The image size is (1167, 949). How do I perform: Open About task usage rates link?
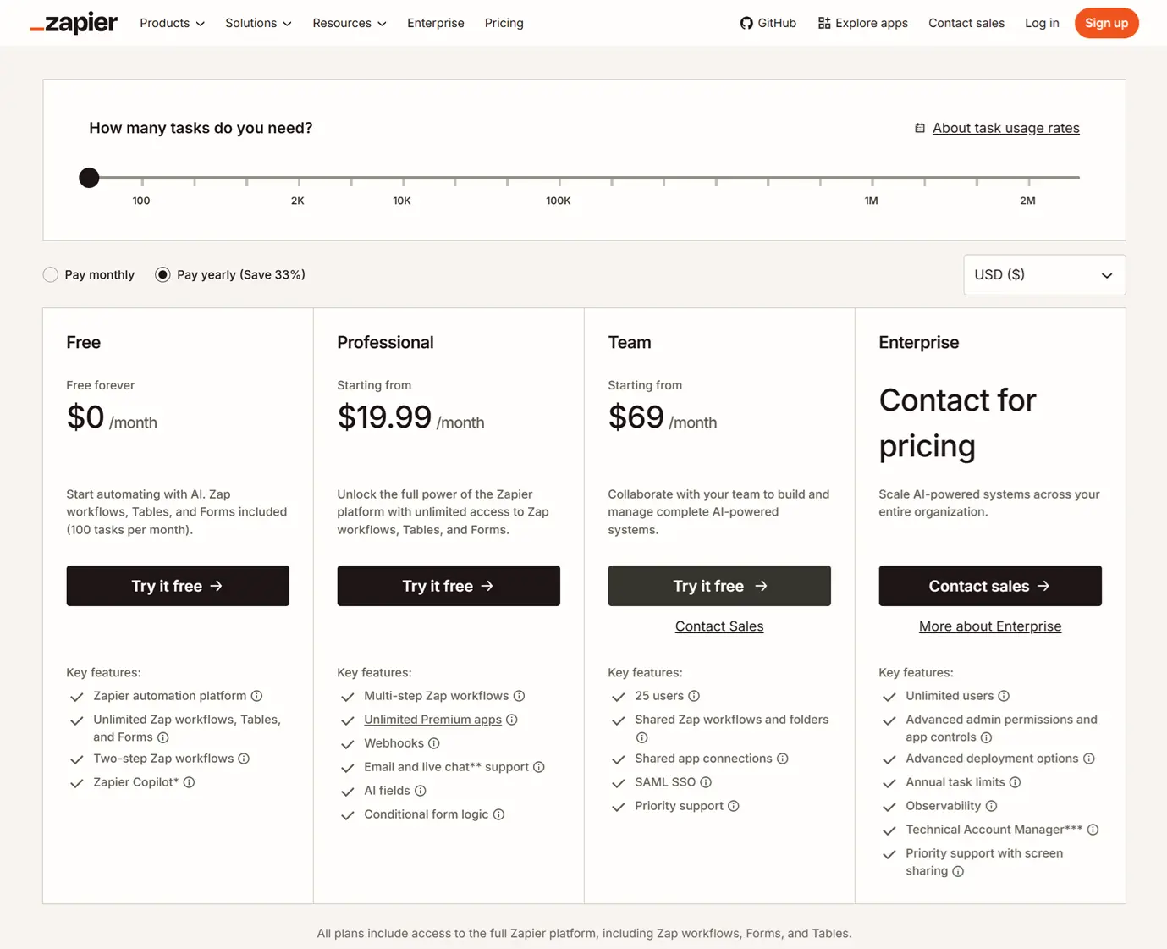tap(1005, 128)
